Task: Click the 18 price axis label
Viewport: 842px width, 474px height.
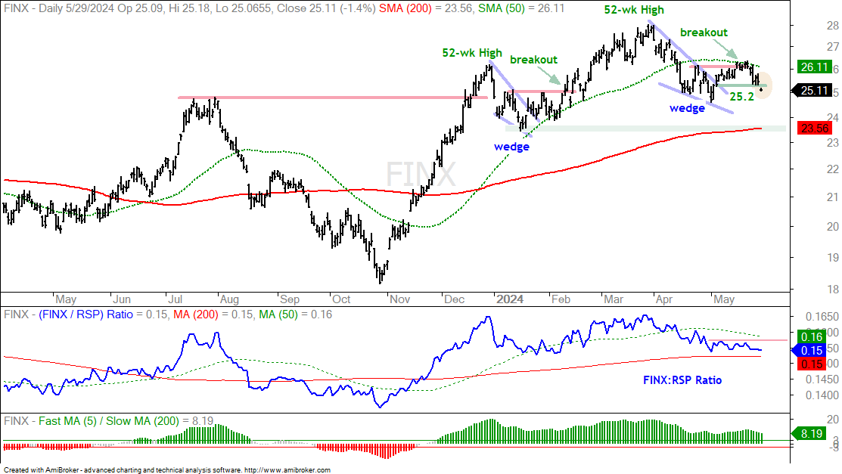Action: coord(833,290)
